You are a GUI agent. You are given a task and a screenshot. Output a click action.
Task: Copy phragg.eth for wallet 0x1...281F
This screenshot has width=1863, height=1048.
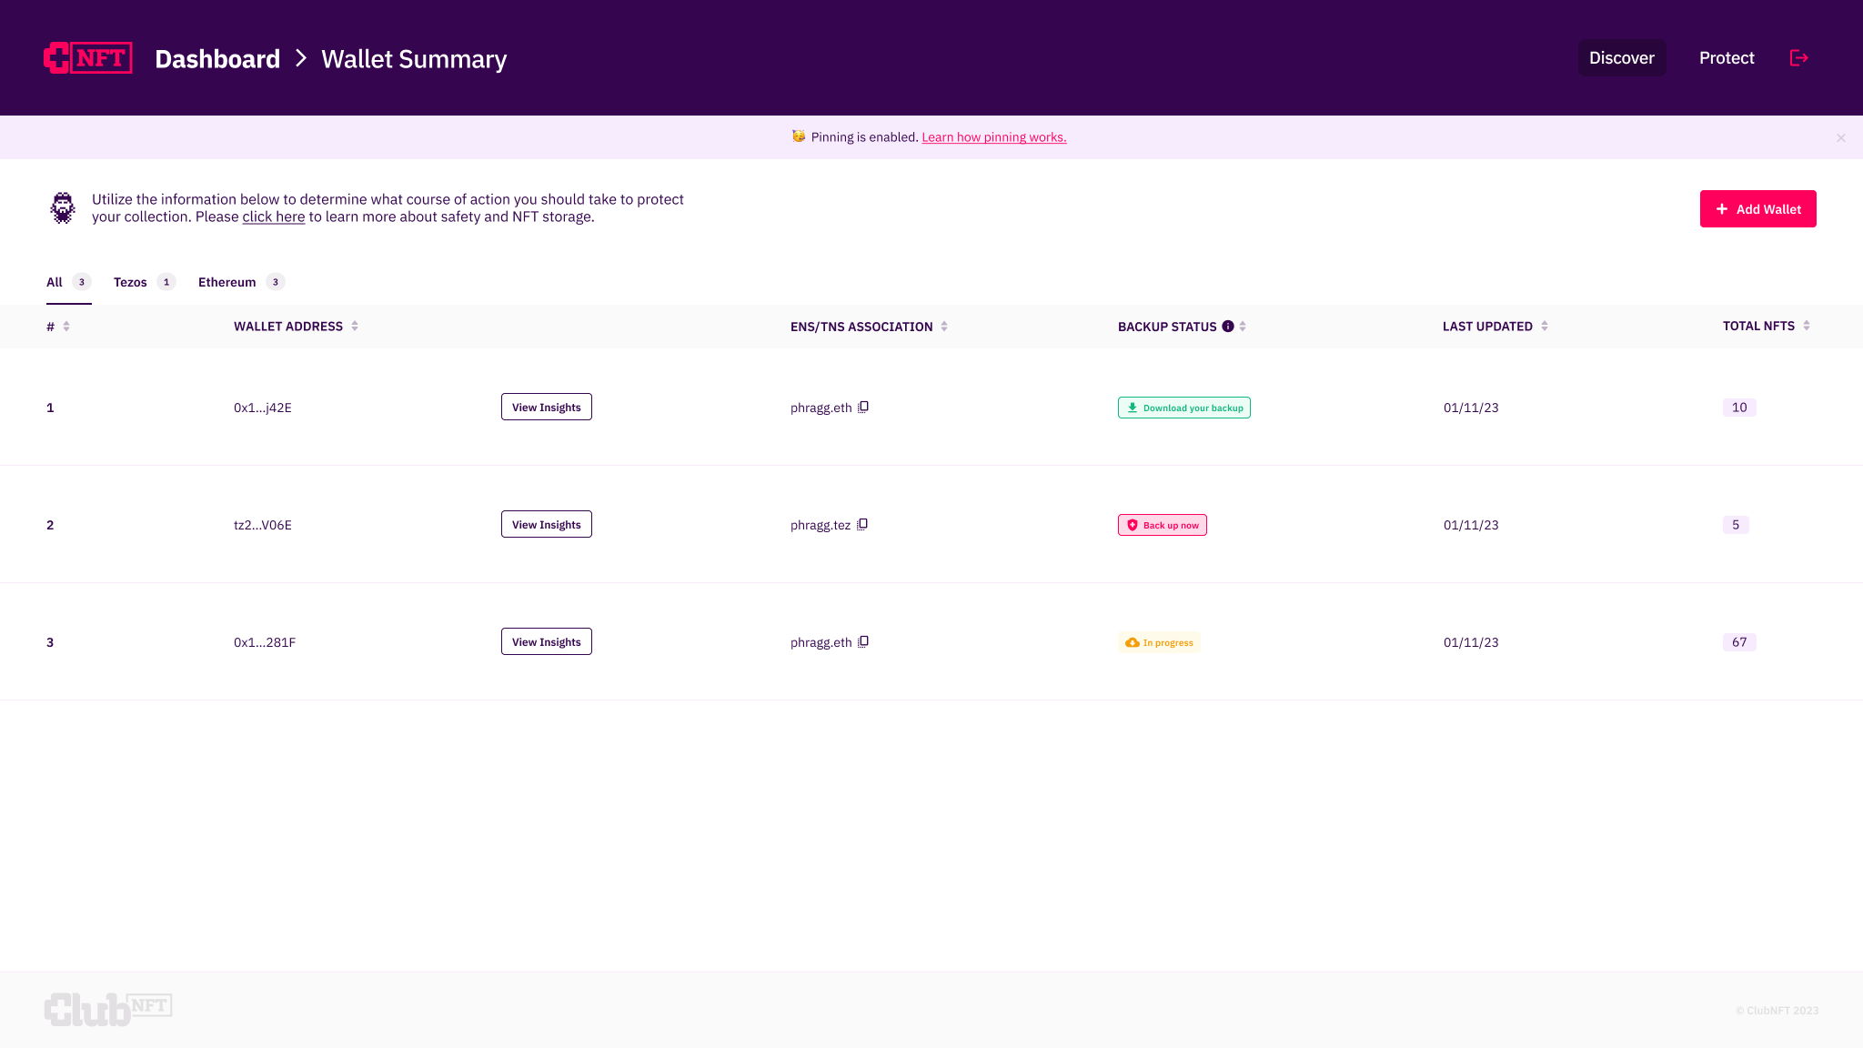[x=863, y=641]
